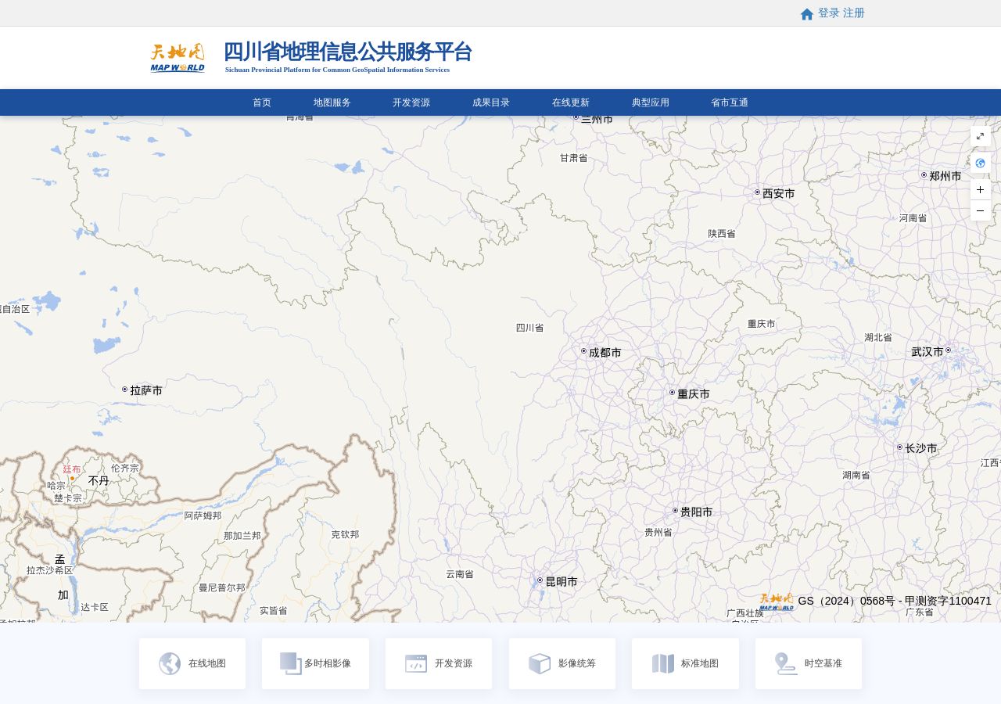Click the 成都市 city marker
This screenshot has height=704, width=1001.
583,351
